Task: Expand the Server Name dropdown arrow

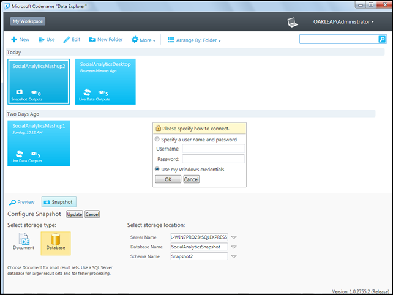Action: coord(234,237)
